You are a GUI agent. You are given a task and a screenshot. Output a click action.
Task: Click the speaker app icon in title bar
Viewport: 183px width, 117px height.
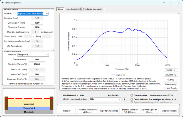[x=3, y=3]
